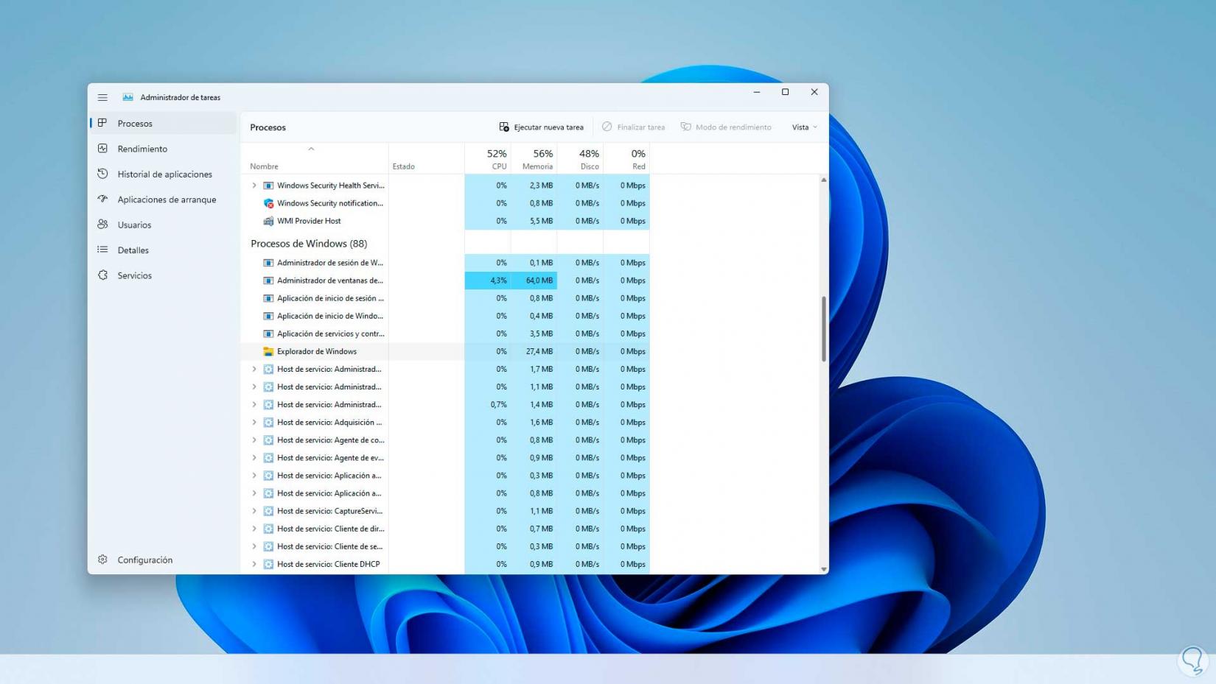Viewport: 1216px width, 684px height.
Task: Click the WMI Provider Host process icon
Action: pyautogui.click(x=268, y=221)
